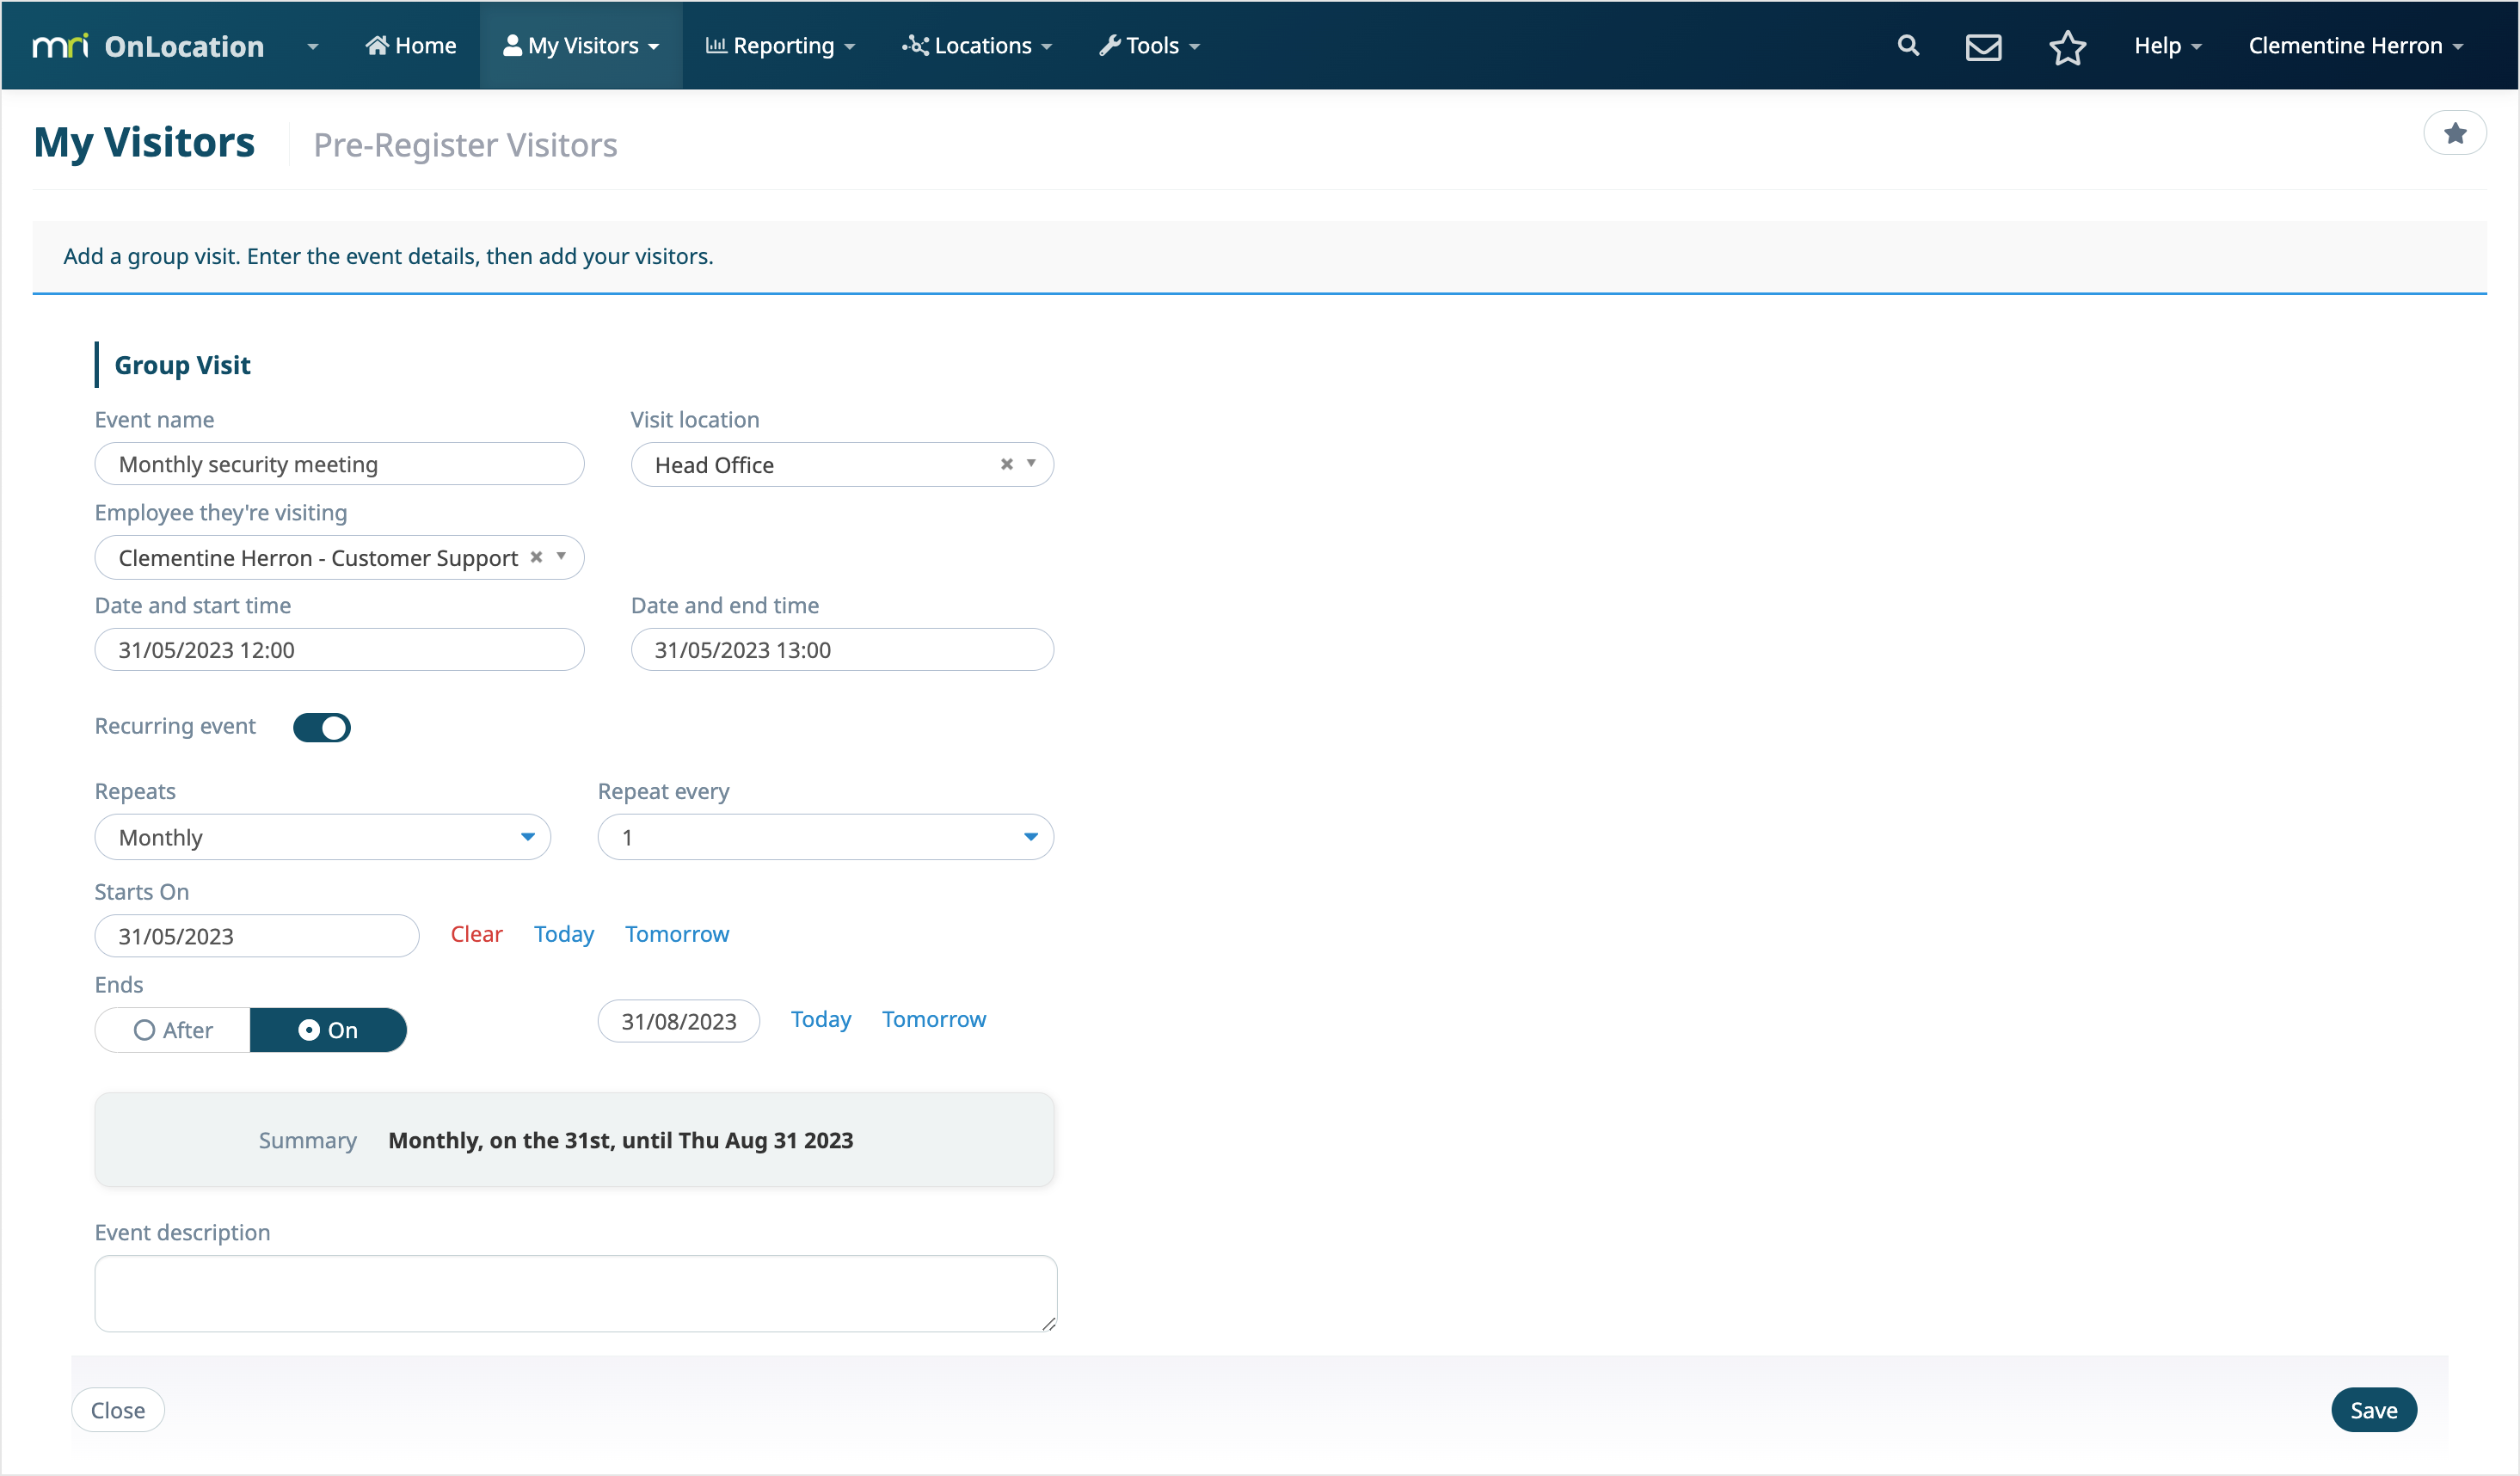Toggle the Recurring event switch
Viewport: 2520px width, 1476px height.
(321, 727)
